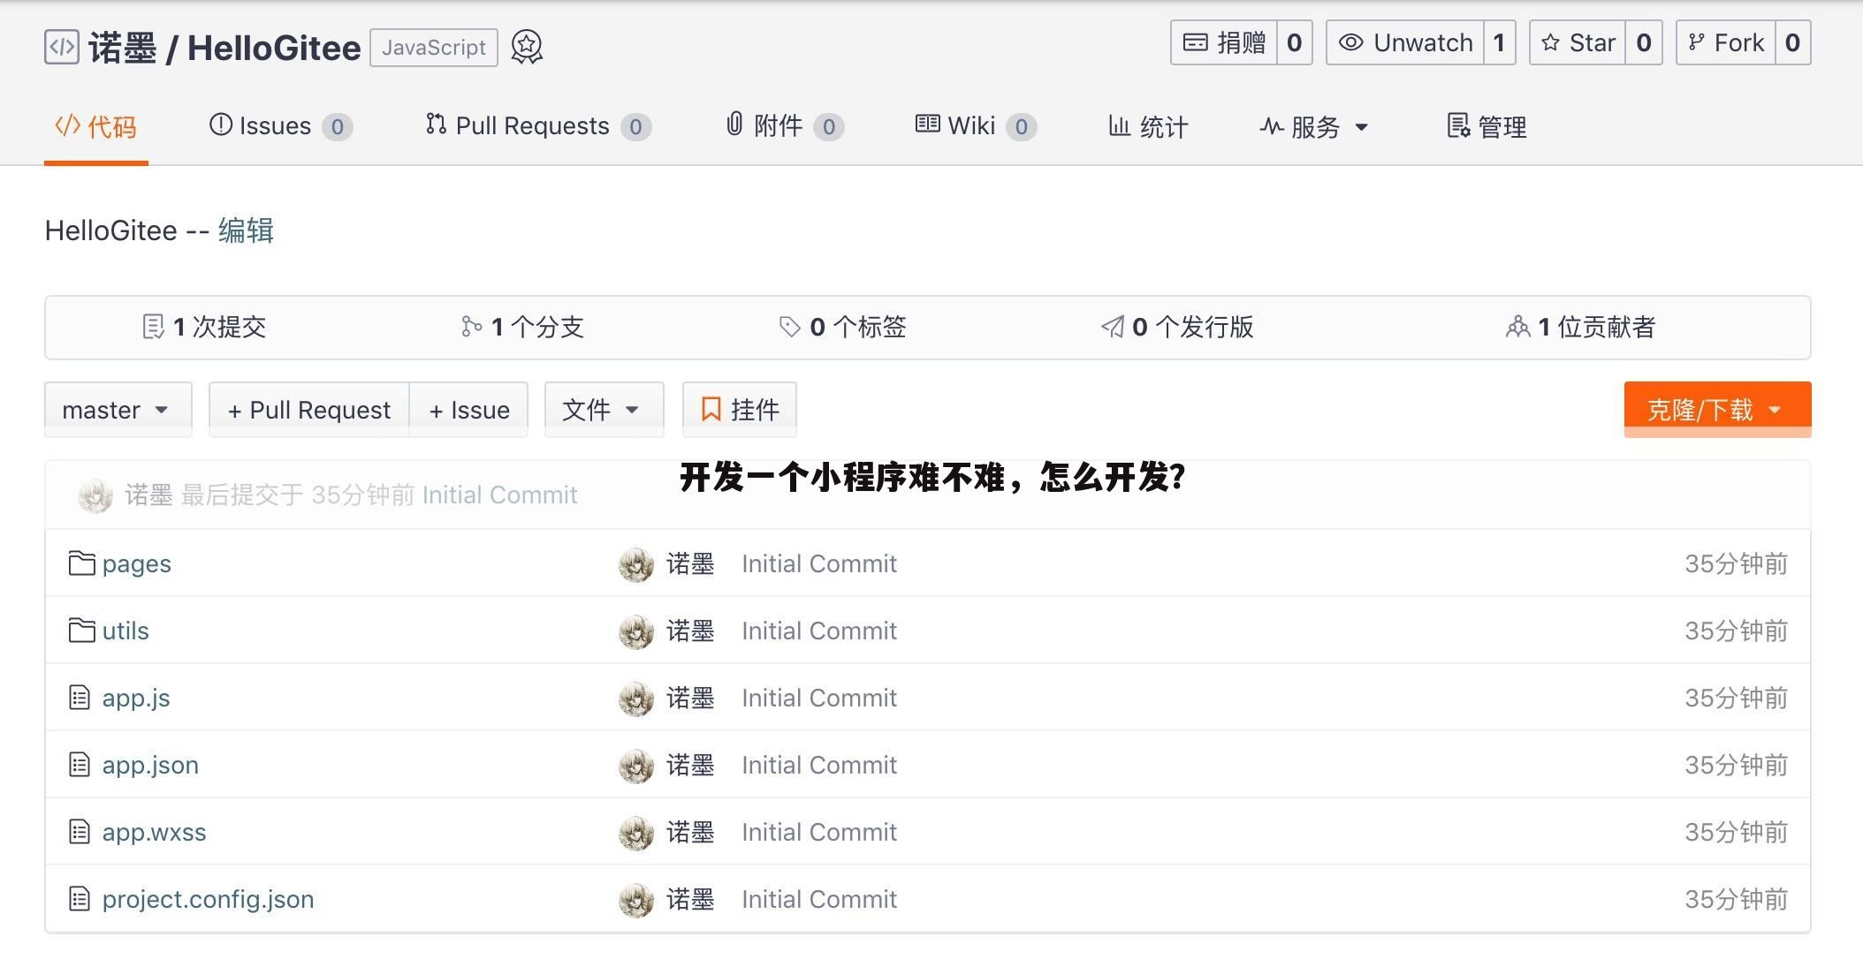
Task: Click the latest commit author avatar
Action: coord(95,495)
